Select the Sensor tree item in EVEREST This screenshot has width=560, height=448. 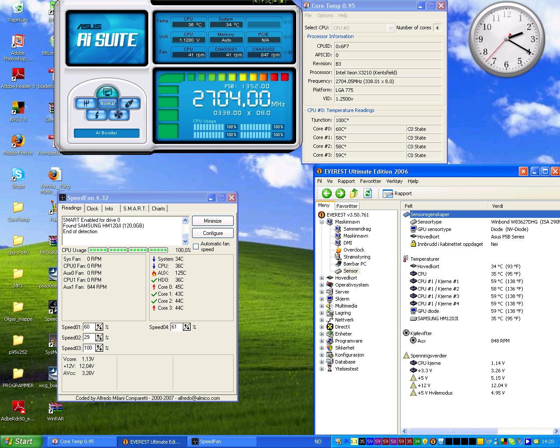click(x=347, y=271)
